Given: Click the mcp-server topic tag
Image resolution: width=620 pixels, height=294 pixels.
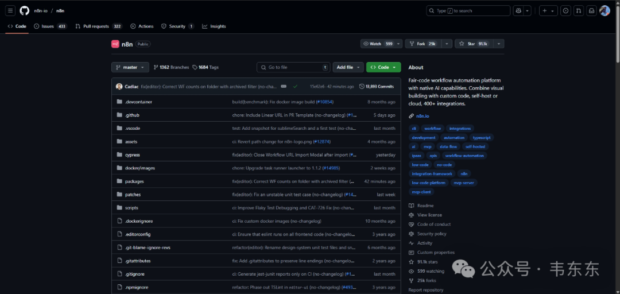Looking at the screenshot, I should pyautogui.click(x=464, y=183).
